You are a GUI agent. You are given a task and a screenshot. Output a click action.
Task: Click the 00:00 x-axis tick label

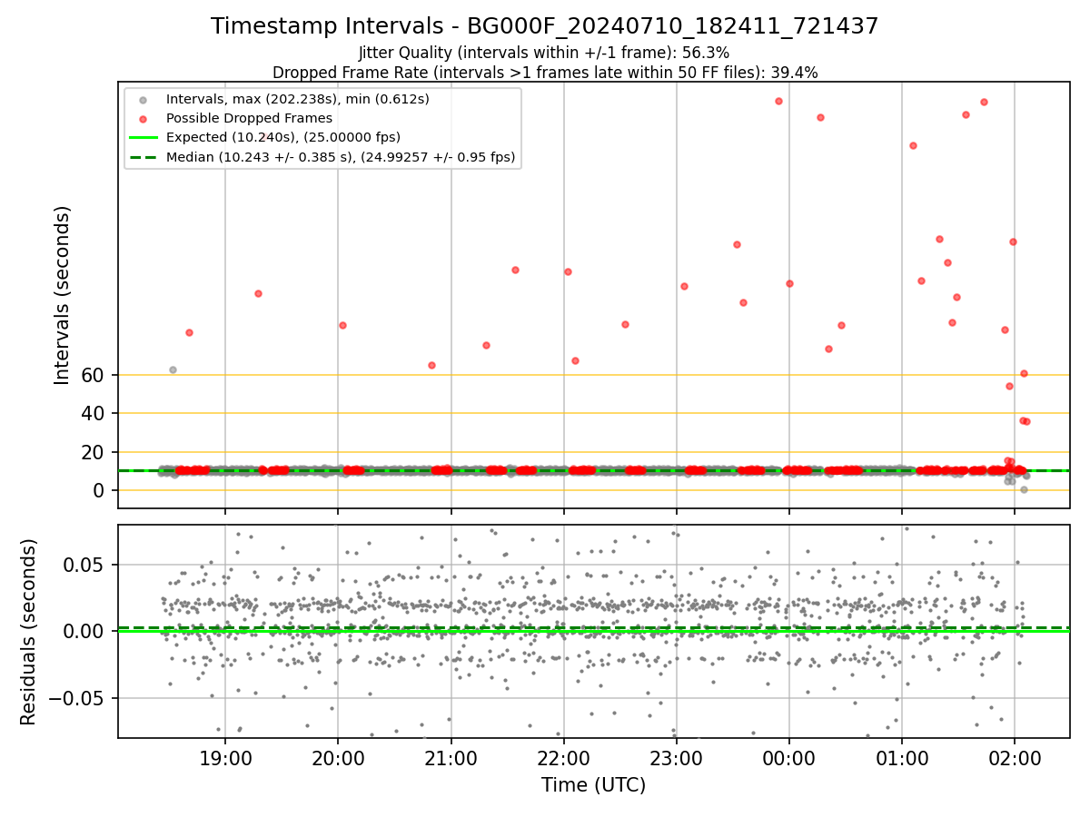pyautogui.click(x=789, y=758)
